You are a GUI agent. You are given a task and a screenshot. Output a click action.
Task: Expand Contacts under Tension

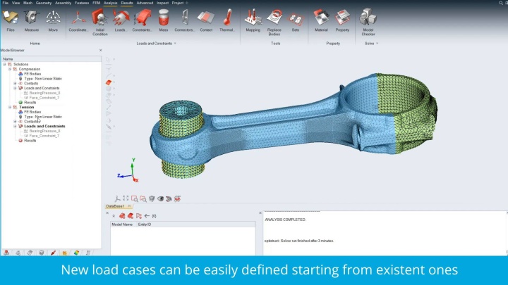(15, 122)
